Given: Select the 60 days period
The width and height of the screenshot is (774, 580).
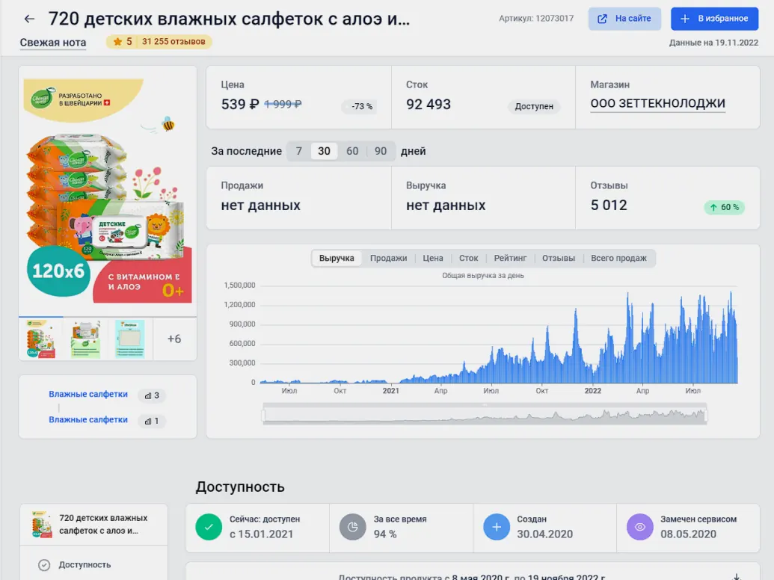Looking at the screenshot, I should [352, 151].
